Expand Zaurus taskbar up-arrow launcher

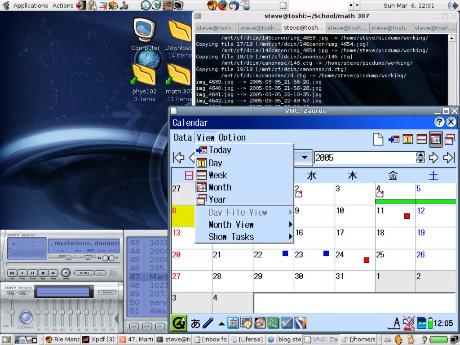coord(221,324)
